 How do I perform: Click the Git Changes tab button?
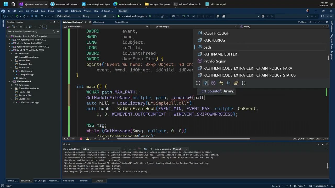40,181
